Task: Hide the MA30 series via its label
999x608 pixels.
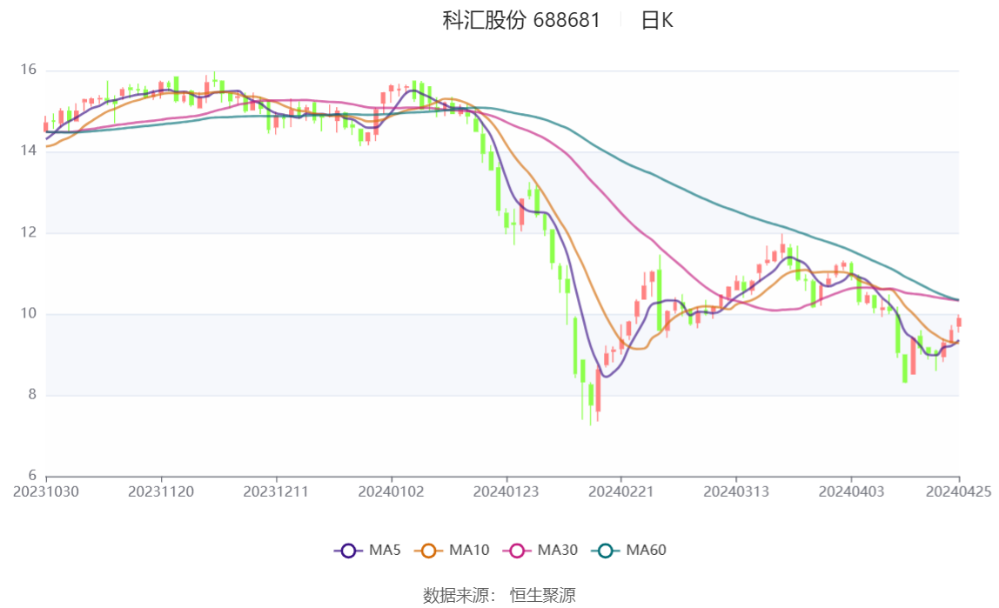Action: coord(558,550)
